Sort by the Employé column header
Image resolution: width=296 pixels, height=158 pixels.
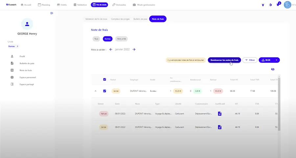tap(134, 80)
